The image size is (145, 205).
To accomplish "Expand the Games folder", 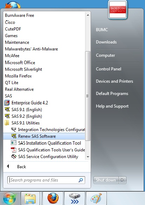I will pos(11,35).
